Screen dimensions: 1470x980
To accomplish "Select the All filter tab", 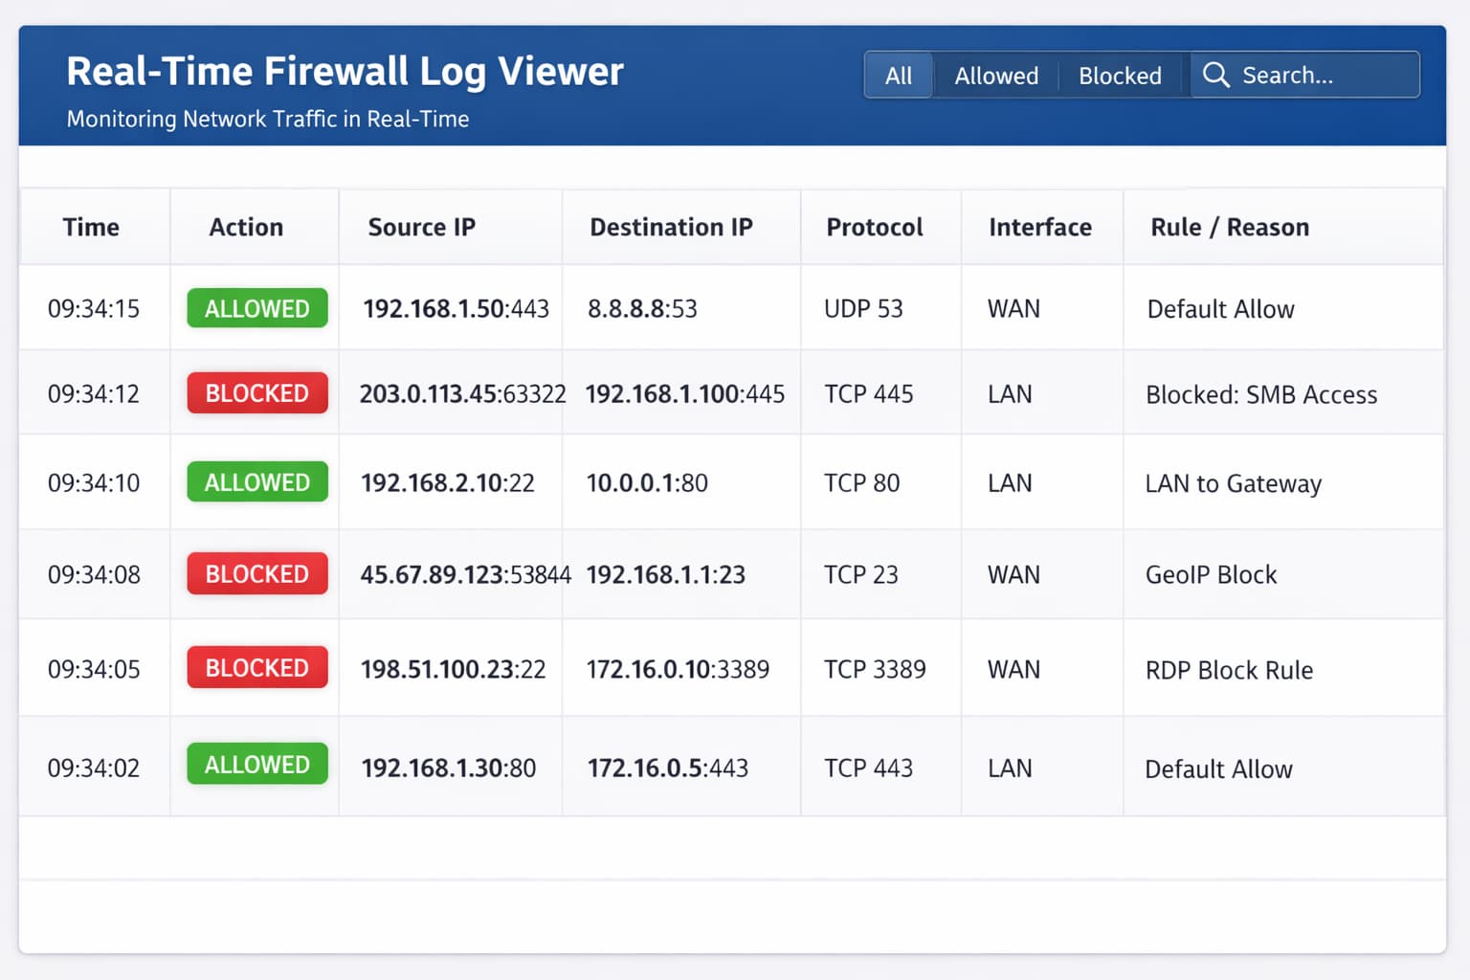I will [898, 76].
